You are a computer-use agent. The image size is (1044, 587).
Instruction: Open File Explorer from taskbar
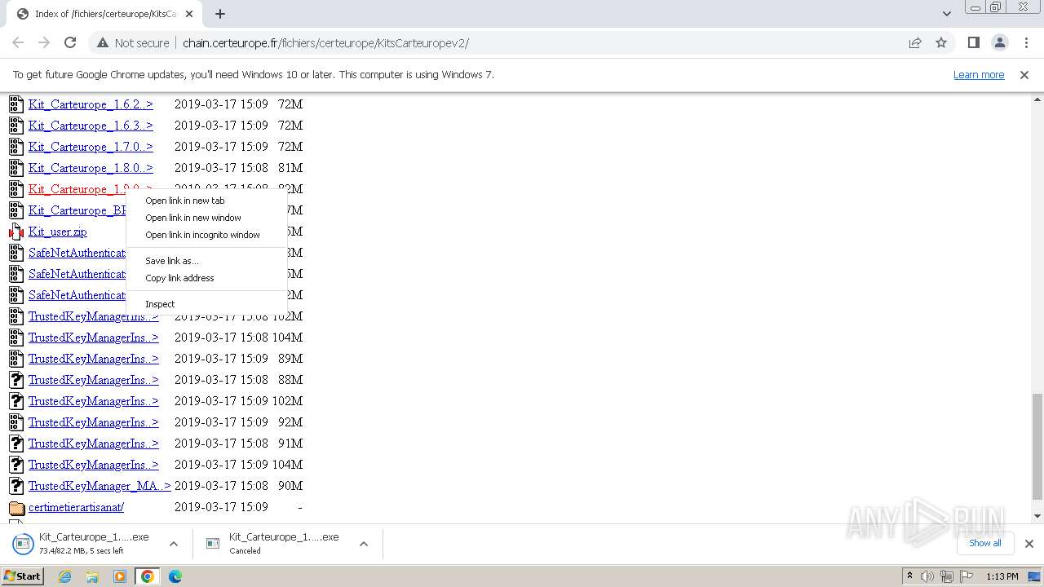pyautogui.click(x=92, y=576)
